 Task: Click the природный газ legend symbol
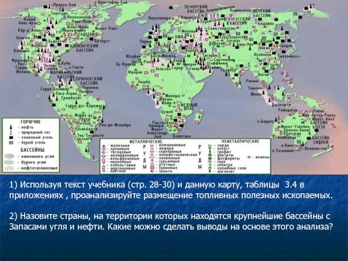[x=10, y=132]
